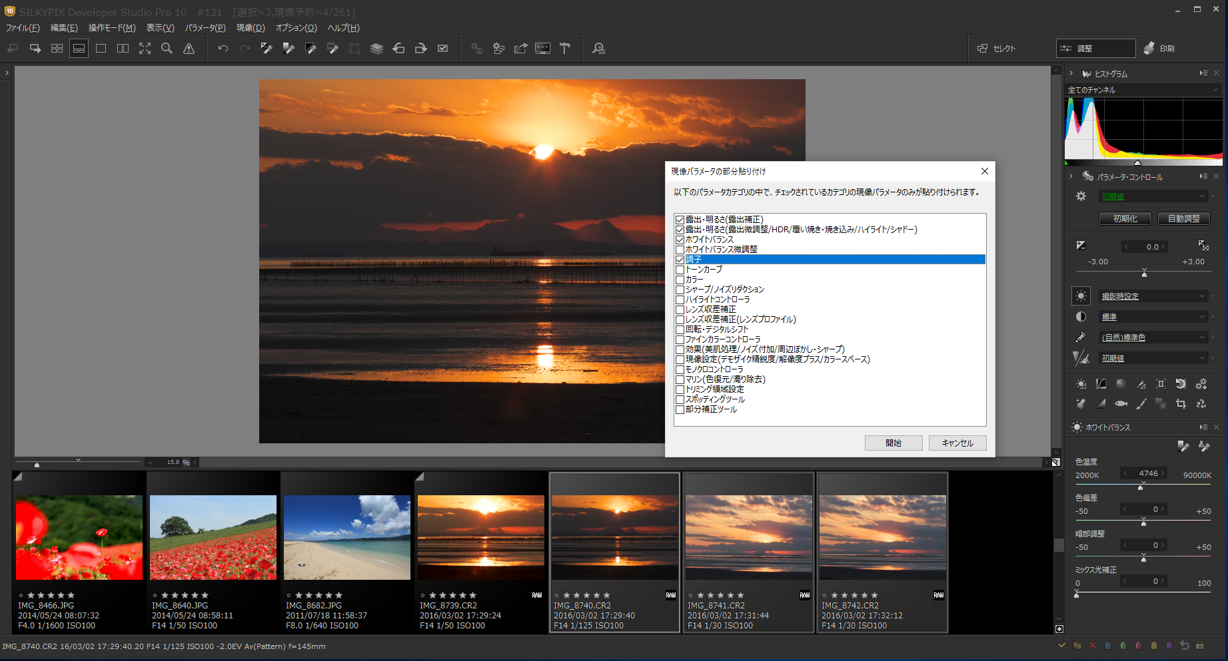The image size is (1228, 661).
Task: Collapse the パラメータ・コントロール panel chevron
Action: pos(1071,176)
